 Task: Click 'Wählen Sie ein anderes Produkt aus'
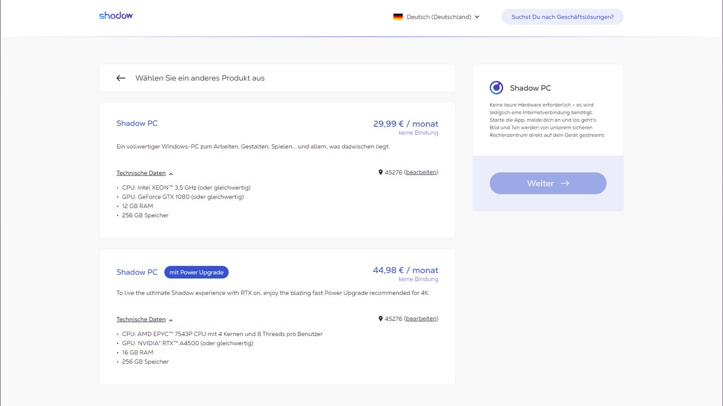(x=200, y=78)
